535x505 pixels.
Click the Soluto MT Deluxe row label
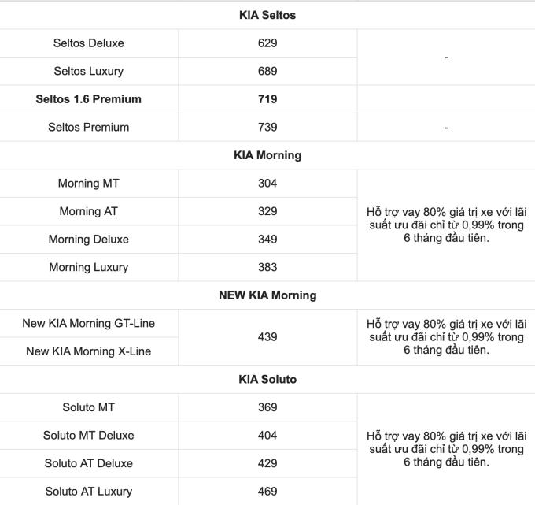tap(89, 435)
